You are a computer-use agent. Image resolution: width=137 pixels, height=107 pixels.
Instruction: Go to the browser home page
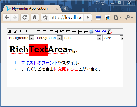click(x=35, y=18)
